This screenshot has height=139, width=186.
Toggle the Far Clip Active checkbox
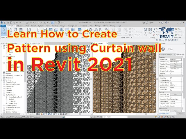171,83
